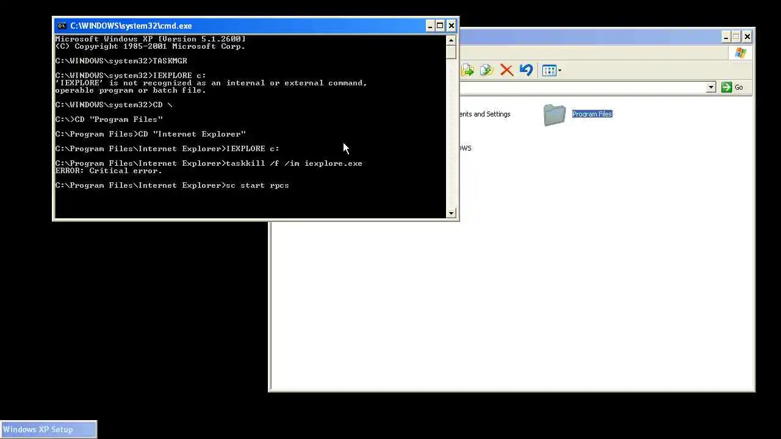Click the scroll up arrow in cmd window
The image size is (781, 439).
point(451,40)
